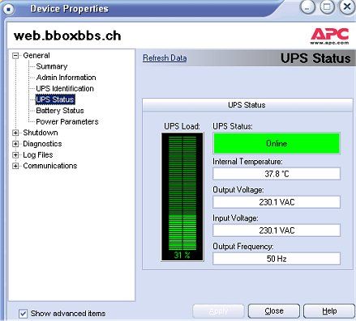The height and width of the screenshot is (321, 356).
Task: Open Power Parameters page
Action: tap(67, 122)
